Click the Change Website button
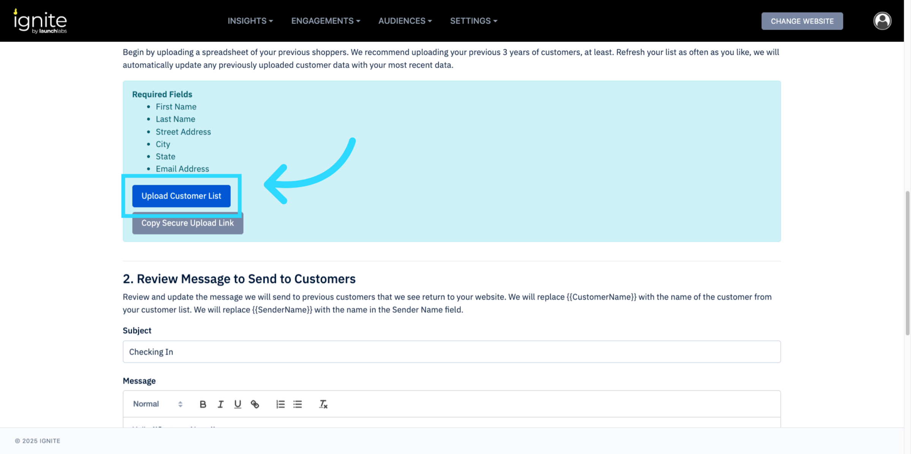911x454 pixels. 802,21
